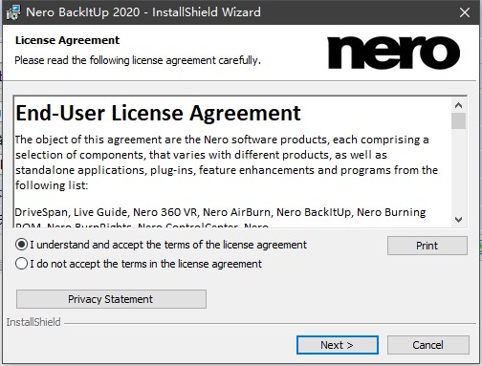Print the license agreement
This screenshot has height=366, width=482.
427,246
